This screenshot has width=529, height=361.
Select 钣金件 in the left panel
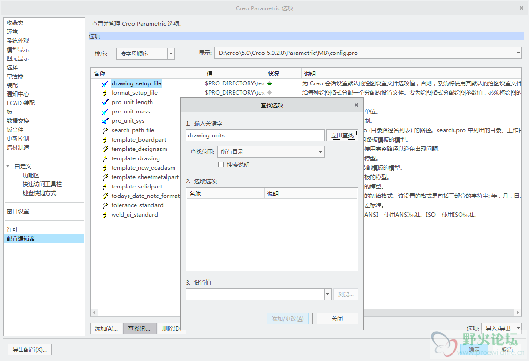point(15,129)
